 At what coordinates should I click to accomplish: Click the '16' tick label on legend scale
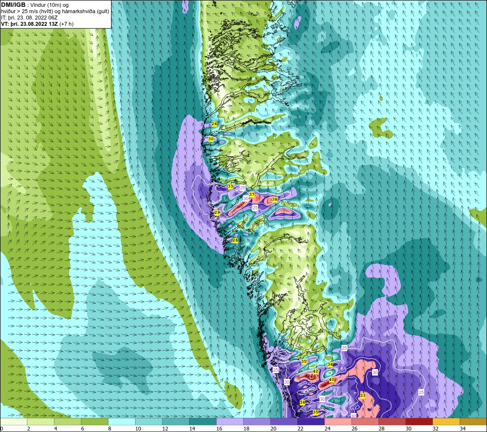[219, 429]
